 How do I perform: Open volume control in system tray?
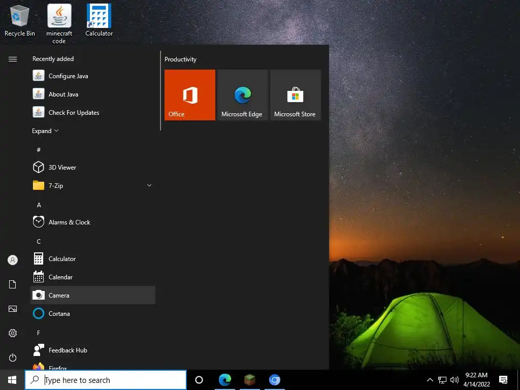(x=454, y=380)
